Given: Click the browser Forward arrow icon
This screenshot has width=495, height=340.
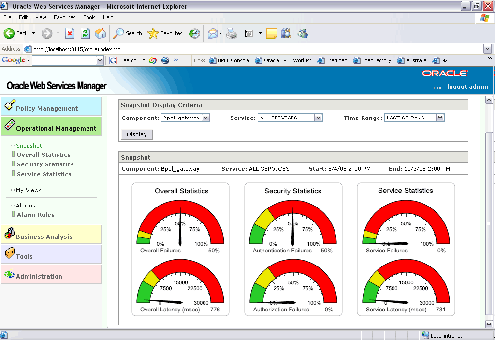Looking at the screenshot, I should (47, 33).
